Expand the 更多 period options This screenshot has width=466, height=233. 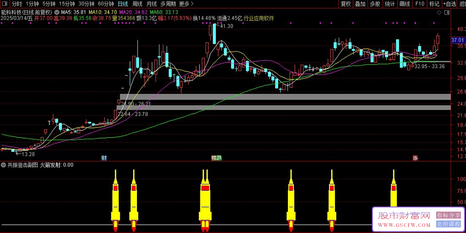pos(186,4)
